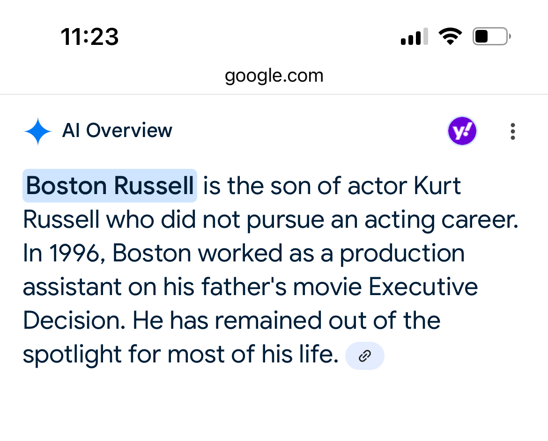Viewport: 548px width, 441px height.
Task: Click the word production in the paragraph
Action: click(402, 253)
